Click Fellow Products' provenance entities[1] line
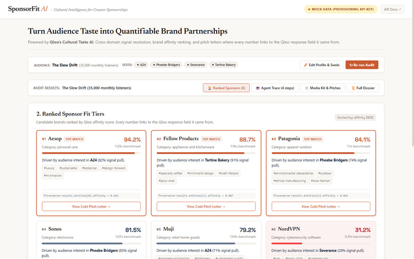The width and height of the screenshot is (414, 259). [x=206, y=196]
